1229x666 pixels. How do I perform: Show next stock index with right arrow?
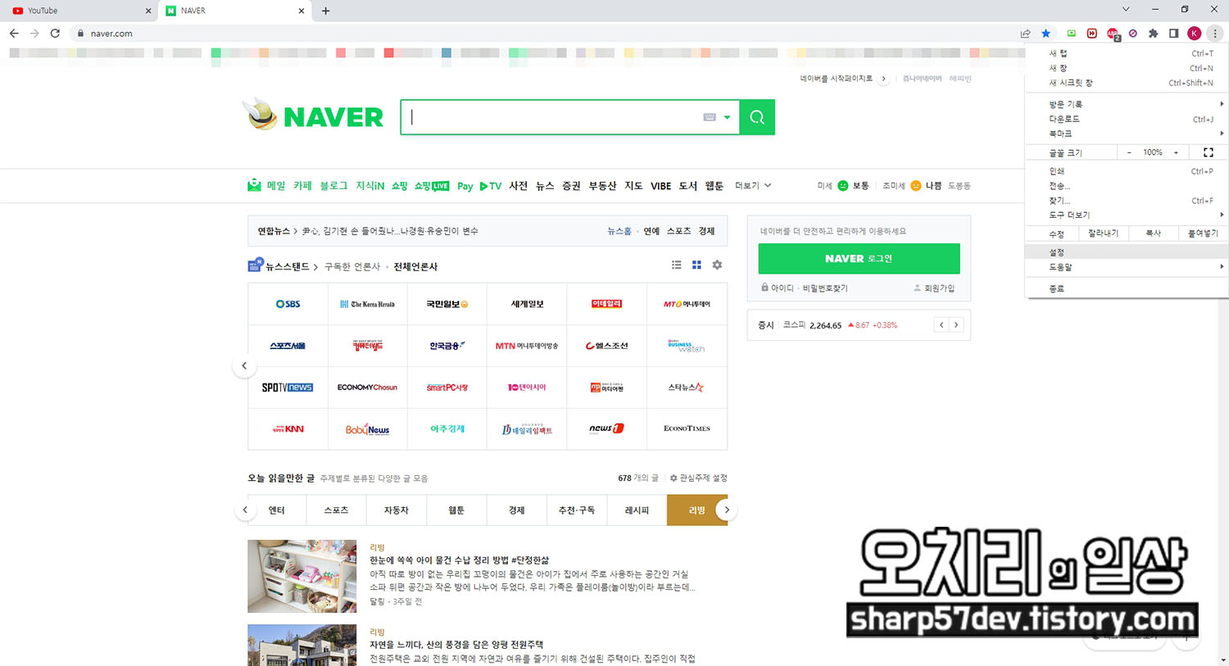[x=956, y=325]
